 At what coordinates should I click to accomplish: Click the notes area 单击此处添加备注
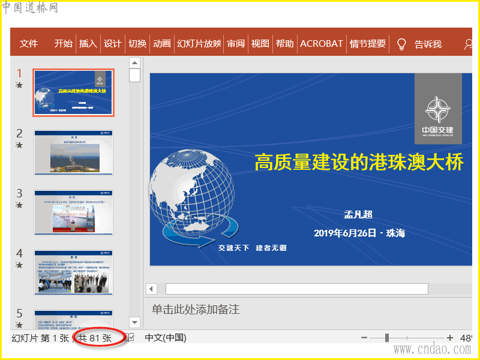click(196, 310)
